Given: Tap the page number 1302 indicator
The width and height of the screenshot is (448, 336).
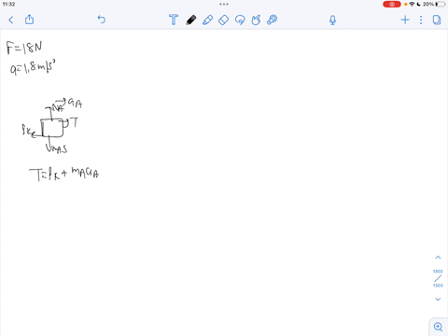Looking at the screenshot, I should (438, 272).
